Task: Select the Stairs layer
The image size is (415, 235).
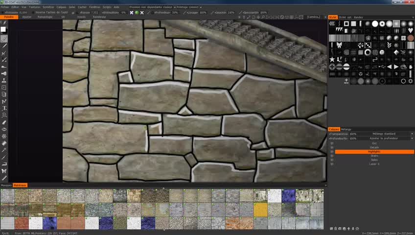Action: tap(374, 156)
